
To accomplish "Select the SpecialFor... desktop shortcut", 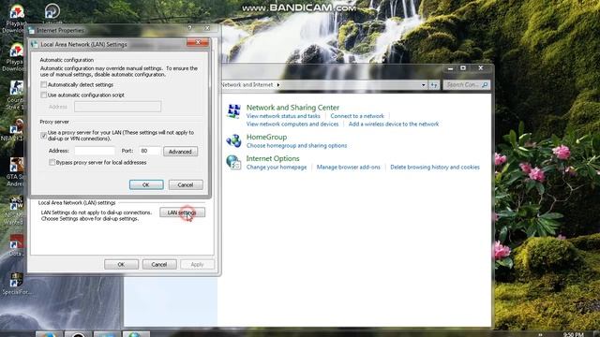I will (x=16, y=285).
